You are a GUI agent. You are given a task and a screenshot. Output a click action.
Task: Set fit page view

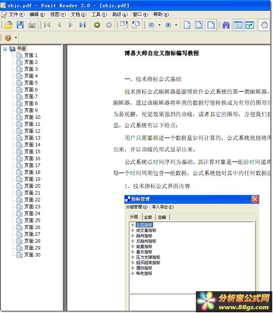click(199, 25)
